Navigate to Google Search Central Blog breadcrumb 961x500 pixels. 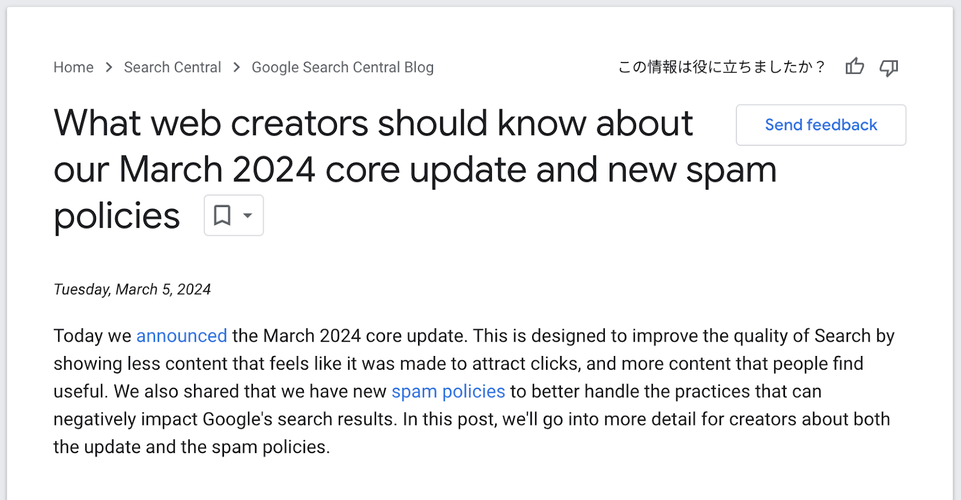pyautogui.click(x=342, y=67)
